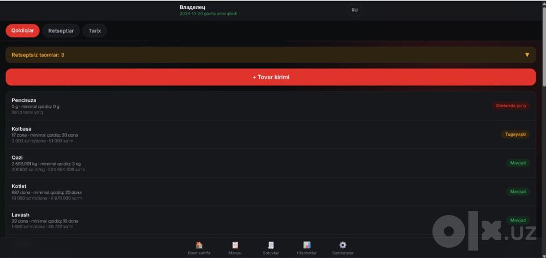Screen dimensions: 546x258
Task: Switch to the Qoldiqlar tab
Action: pyautogui.click(x=22, y=30)
